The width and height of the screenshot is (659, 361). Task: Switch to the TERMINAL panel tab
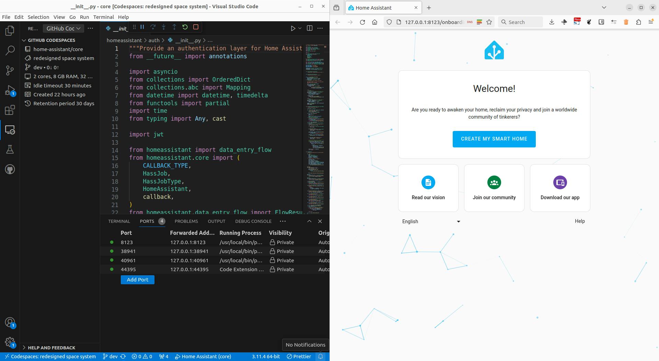point(119,221)
